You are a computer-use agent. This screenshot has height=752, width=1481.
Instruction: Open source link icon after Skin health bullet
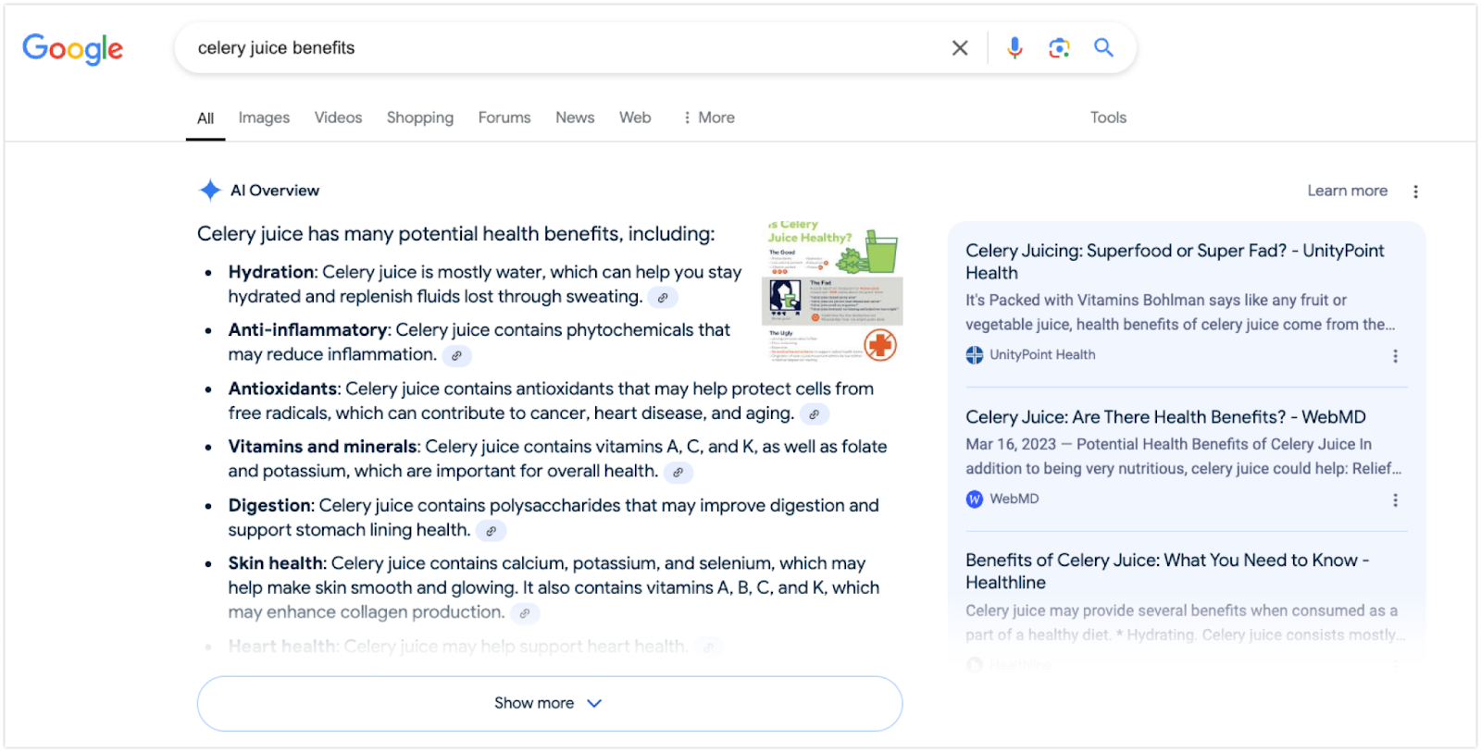(x=525, y=613)
